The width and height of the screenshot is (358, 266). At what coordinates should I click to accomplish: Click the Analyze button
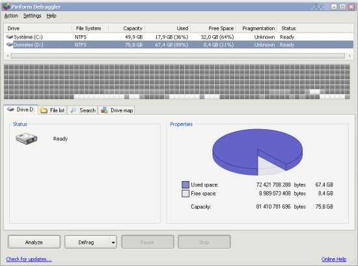34,242
